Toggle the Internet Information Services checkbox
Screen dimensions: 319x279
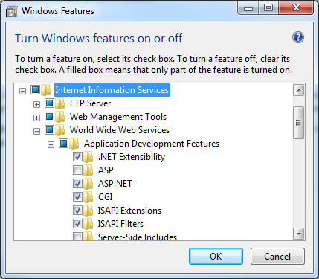click(35, 89)
